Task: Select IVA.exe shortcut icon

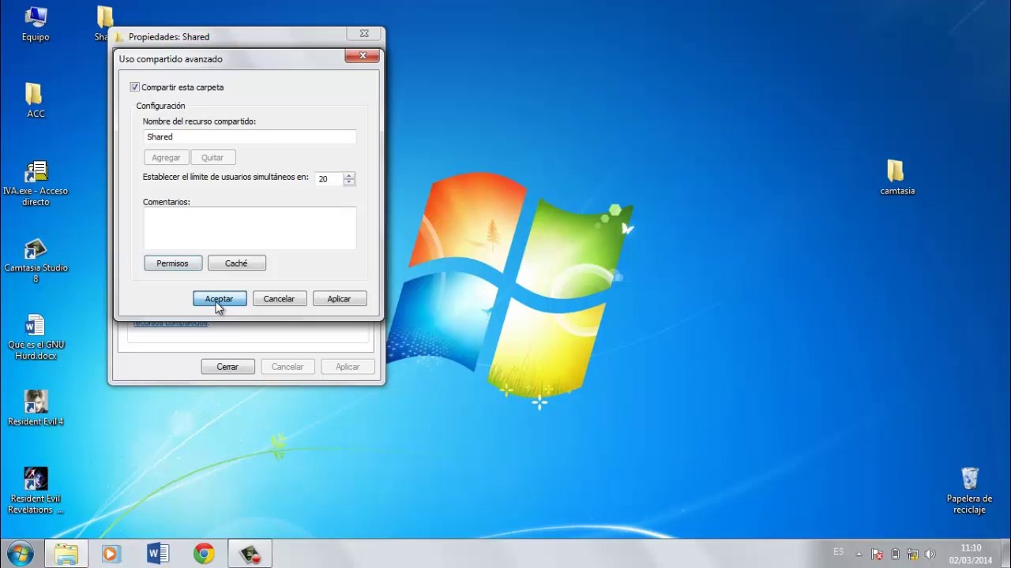Action: tap(36, 183)
